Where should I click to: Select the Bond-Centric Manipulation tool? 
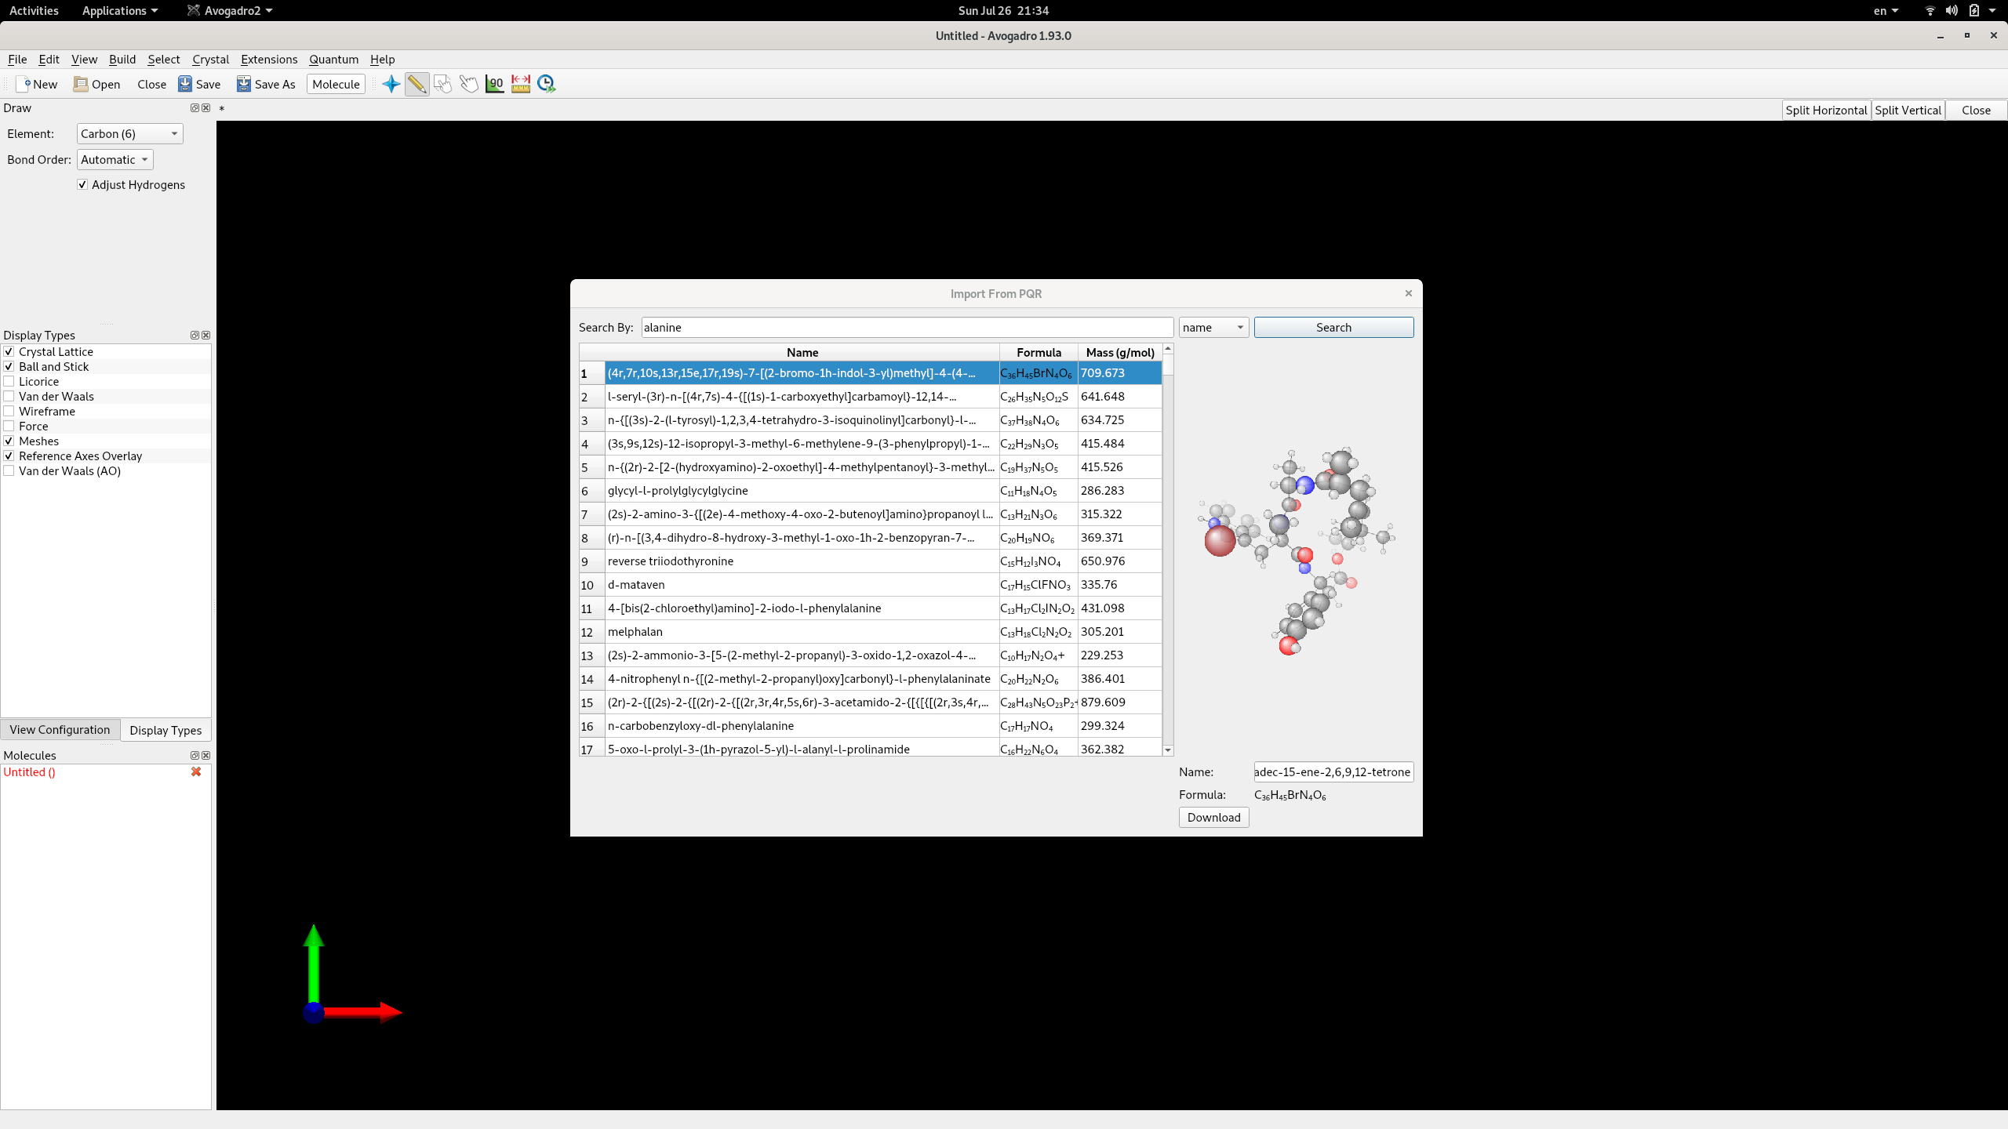pos(495,84)
